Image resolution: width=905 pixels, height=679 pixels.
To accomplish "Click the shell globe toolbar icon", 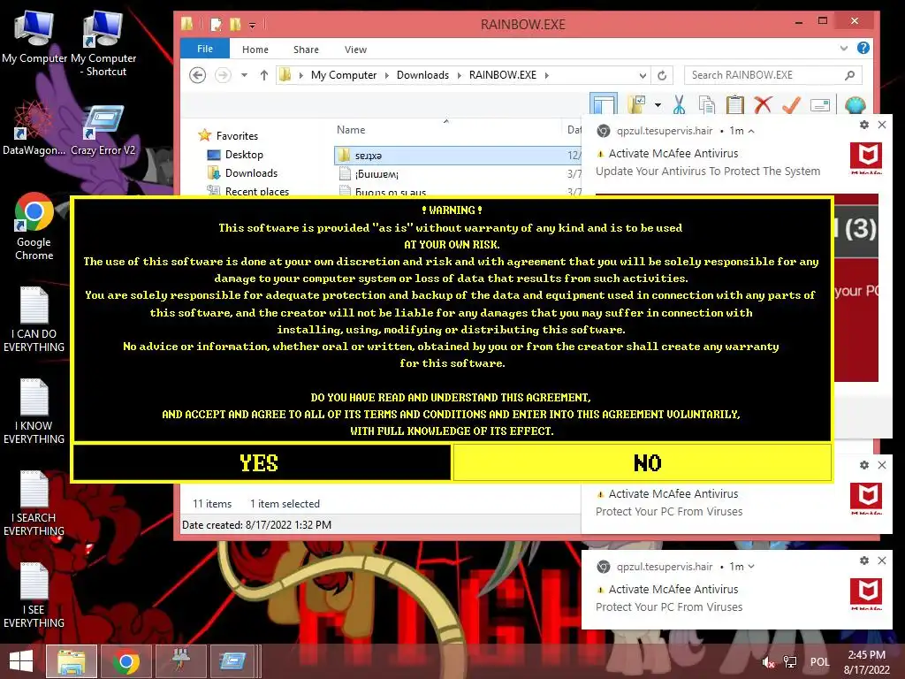I will pos(855,105).
